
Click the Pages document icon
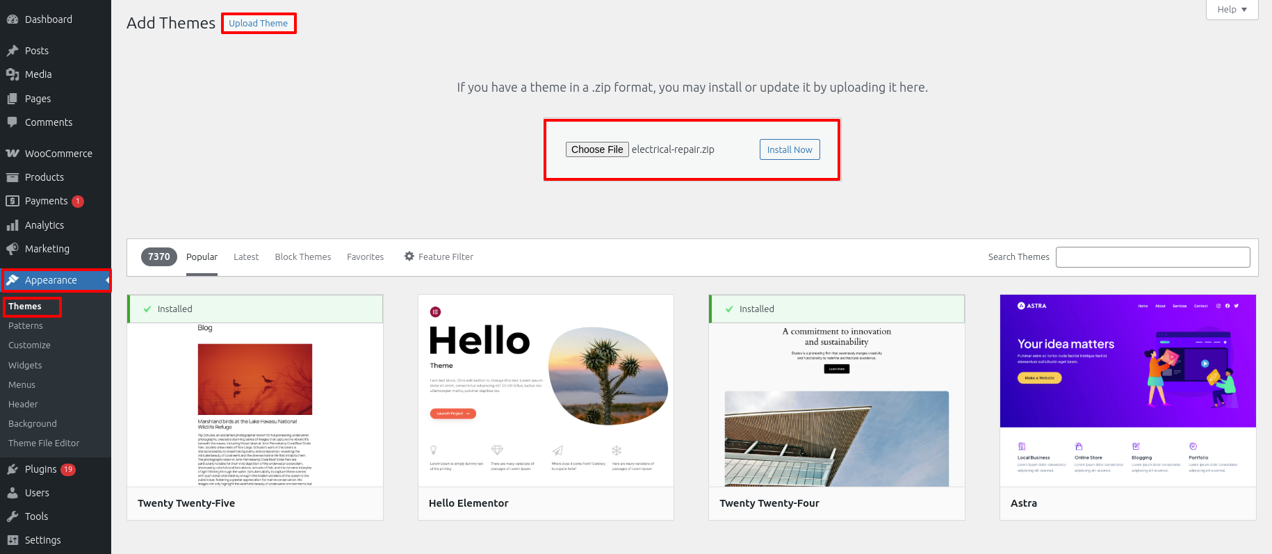13,99
